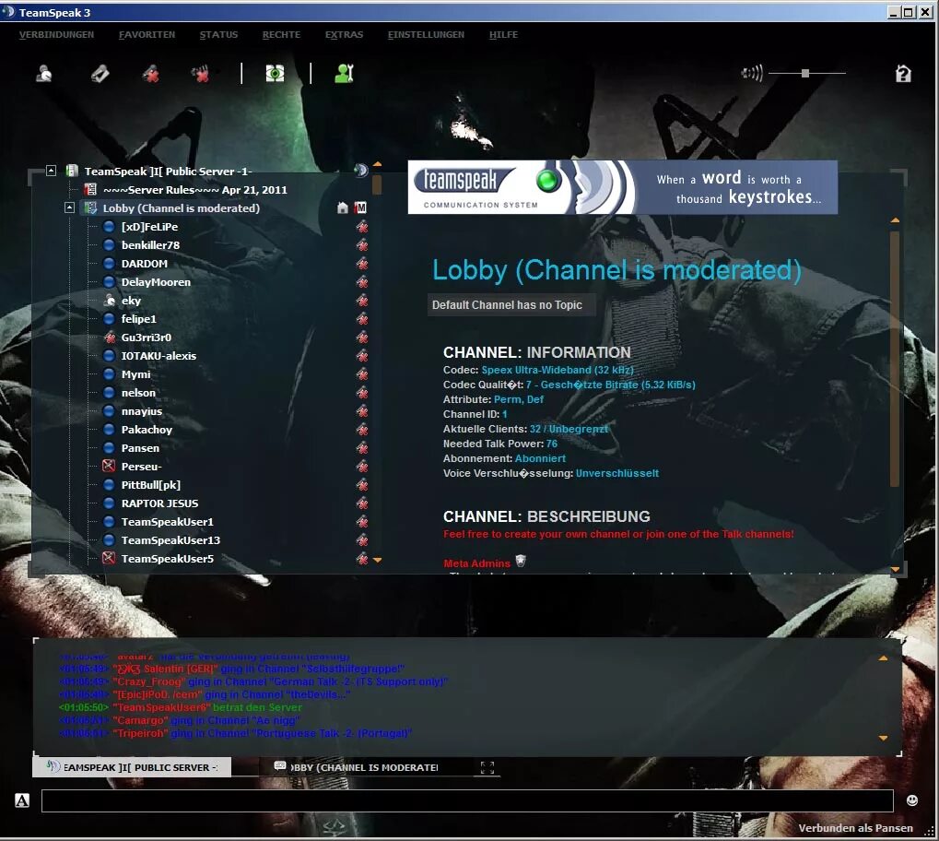Select user Pakachoy in the tree
The width and height of the screenshot is (939, 841).
pyautogui.click(x=147, y=429)
